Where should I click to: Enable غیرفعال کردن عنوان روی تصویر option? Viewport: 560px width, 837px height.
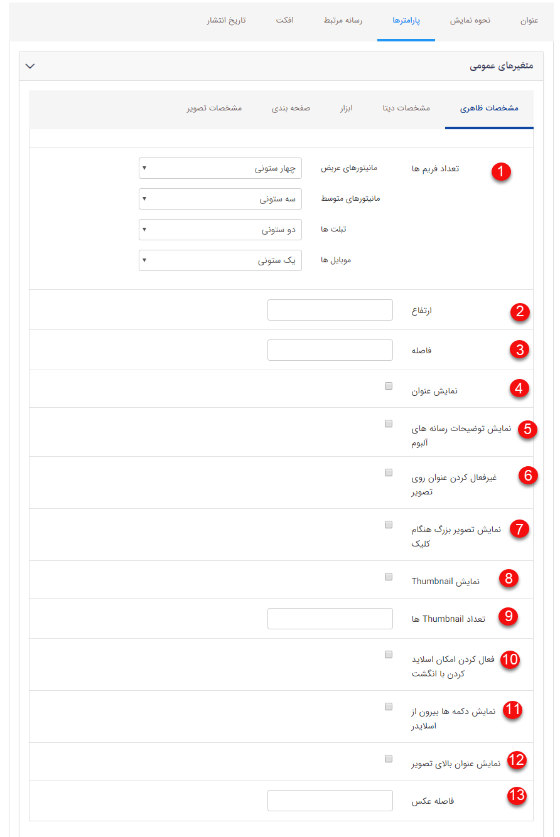(388, 472)
